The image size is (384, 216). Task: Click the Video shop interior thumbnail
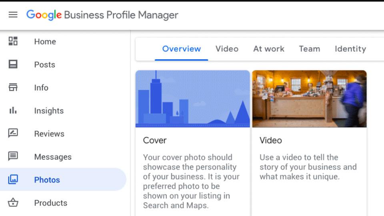(x=309, y=99)
